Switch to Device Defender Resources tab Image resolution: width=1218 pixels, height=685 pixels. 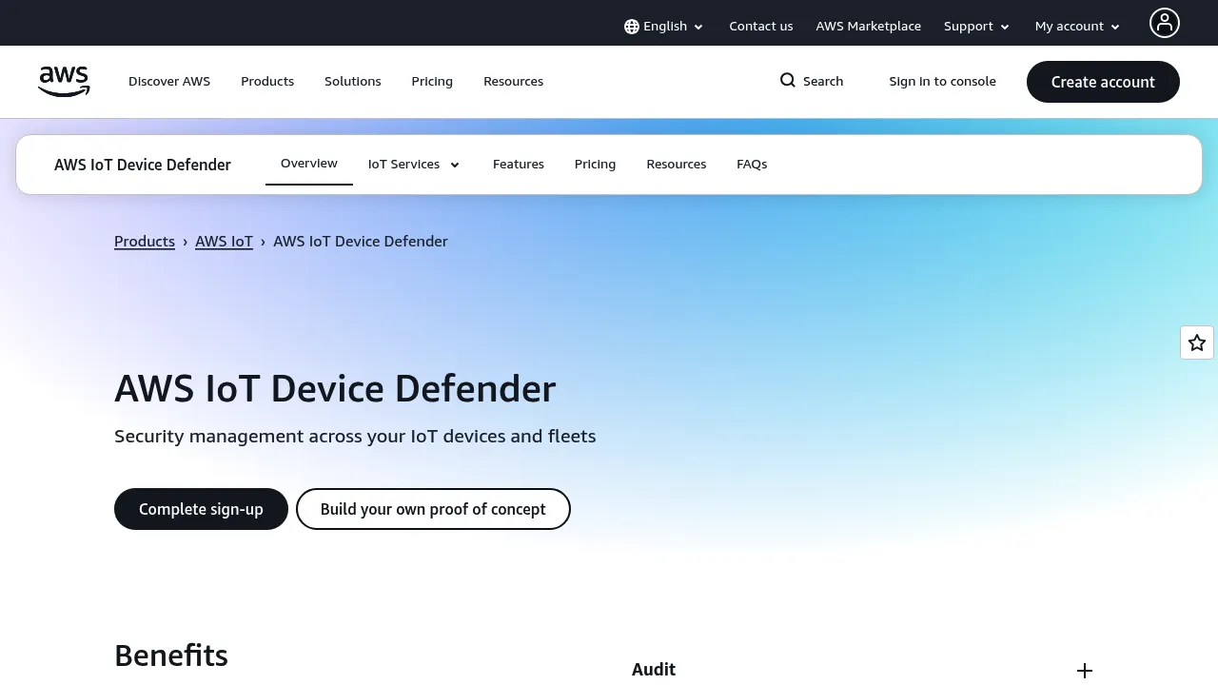tap(677, 165)
